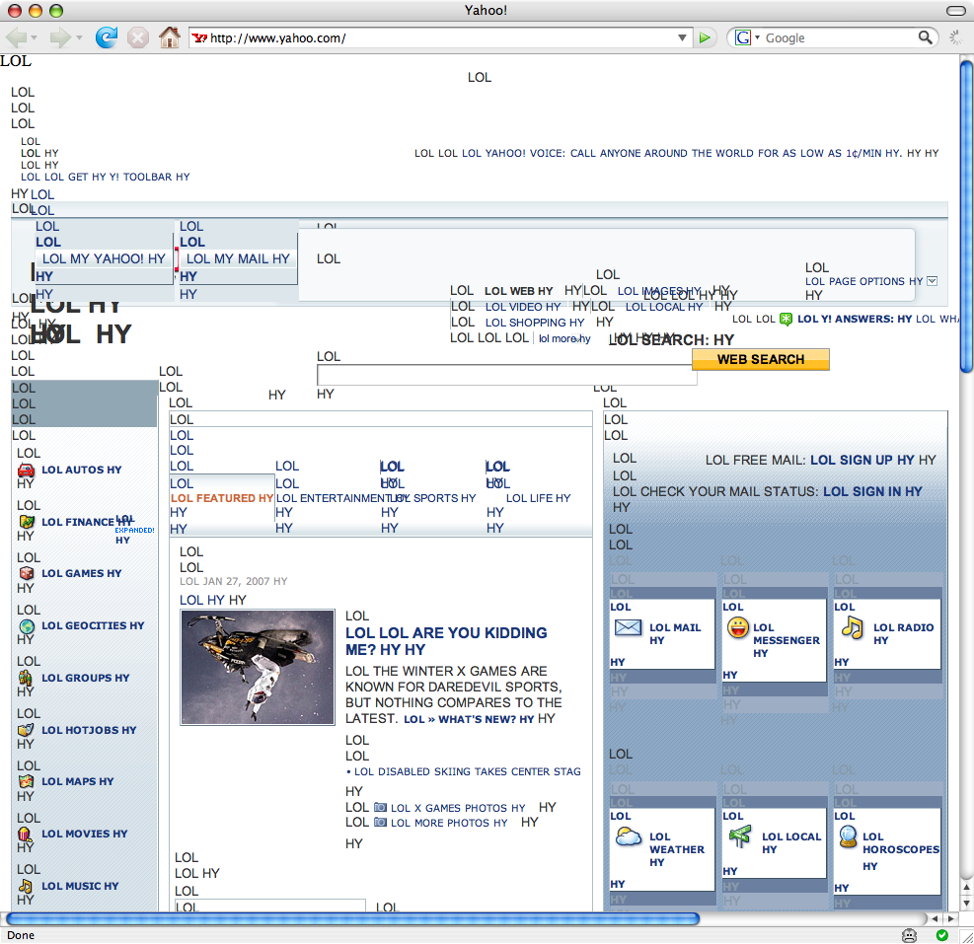Click the camera icon beside X Games Photos
The image size is (974, 944).
(x=380, y=807)
